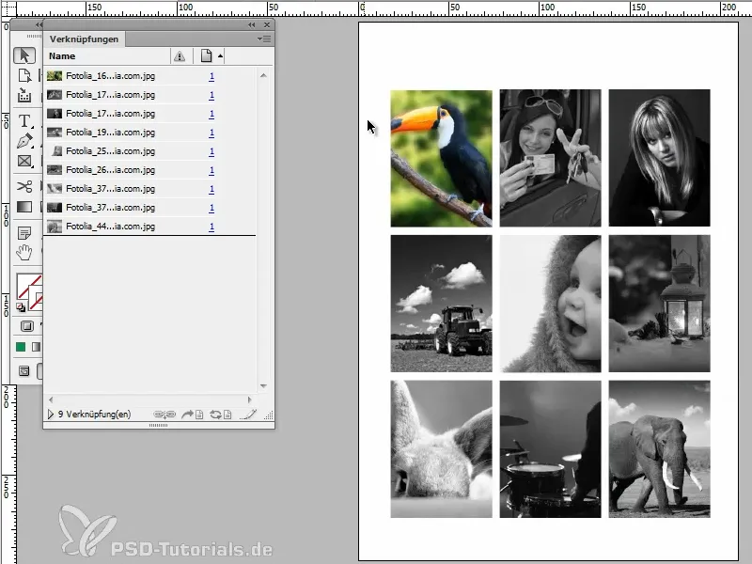
Task: Click the screen mode button in toolbox
Action: pyautogui.click(x=24, y=370)
